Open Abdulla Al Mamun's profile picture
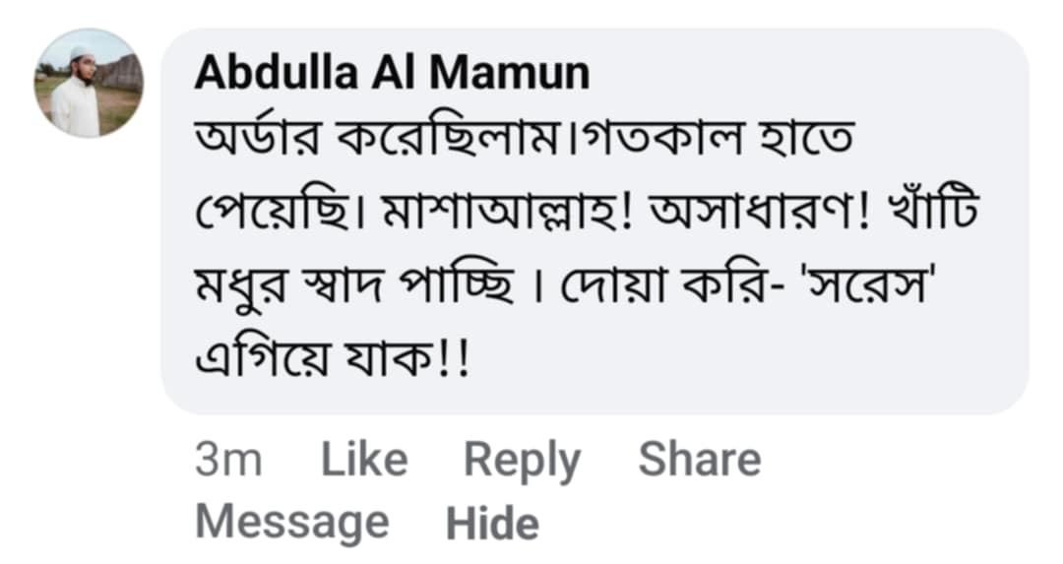The height and width of the screenshot is (564, 1063). click(x=89, y=83)
